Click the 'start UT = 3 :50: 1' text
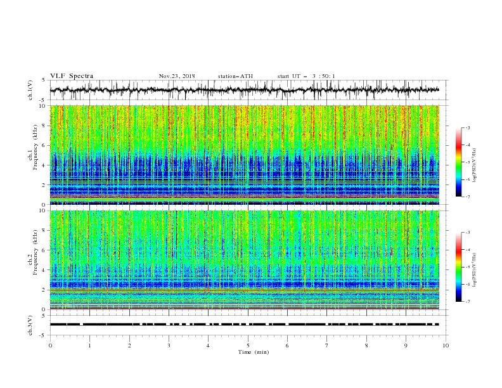The height and width of the screenshot is (388, 502). (x=306, y=76)
